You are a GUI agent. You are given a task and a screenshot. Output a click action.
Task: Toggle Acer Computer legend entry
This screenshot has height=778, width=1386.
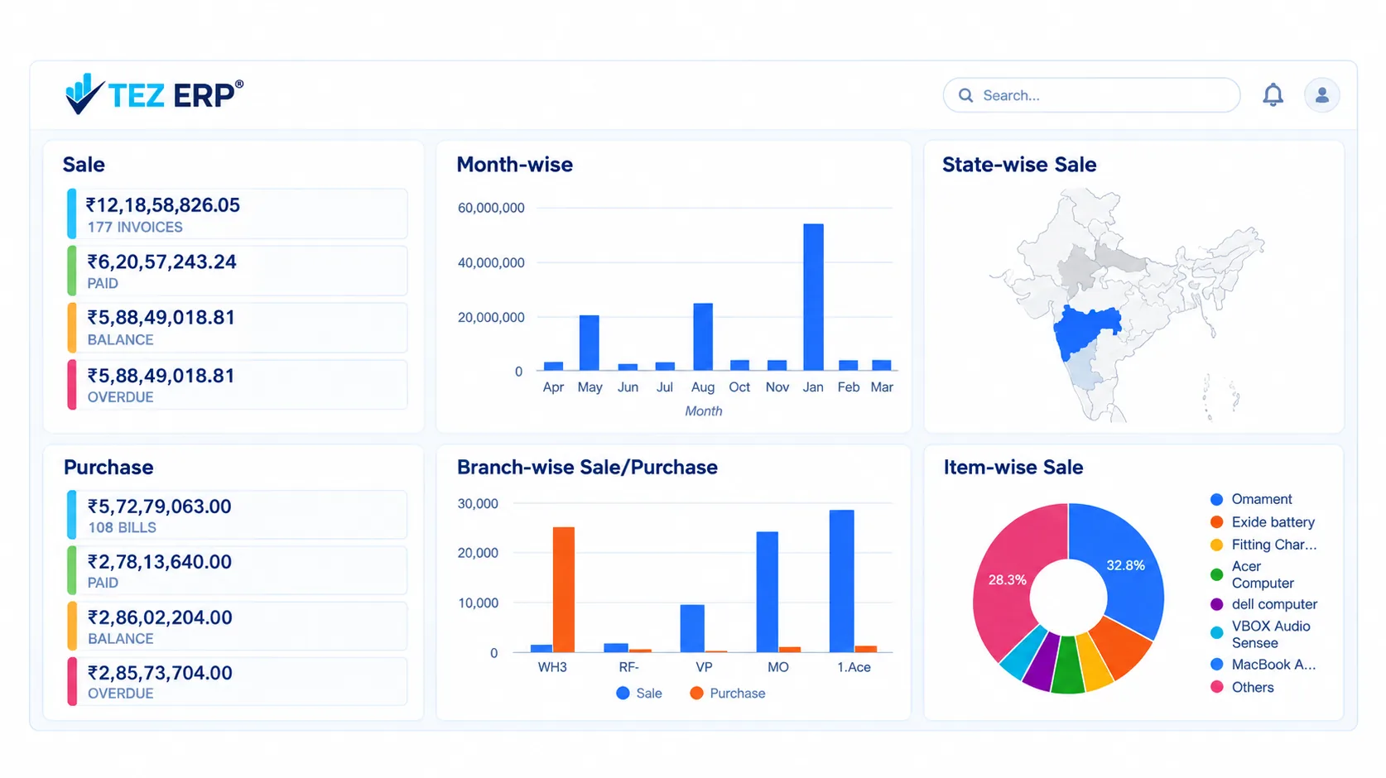1252,574
